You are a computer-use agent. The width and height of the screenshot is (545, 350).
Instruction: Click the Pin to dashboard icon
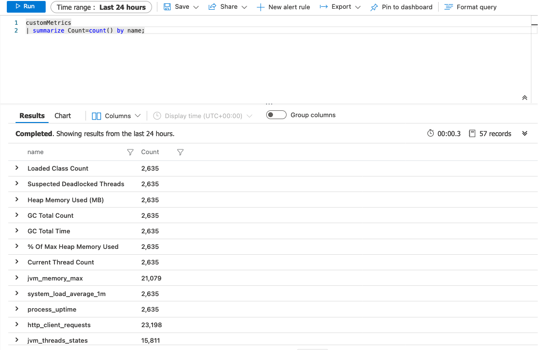pyautogui.click(x=375, y=7)
